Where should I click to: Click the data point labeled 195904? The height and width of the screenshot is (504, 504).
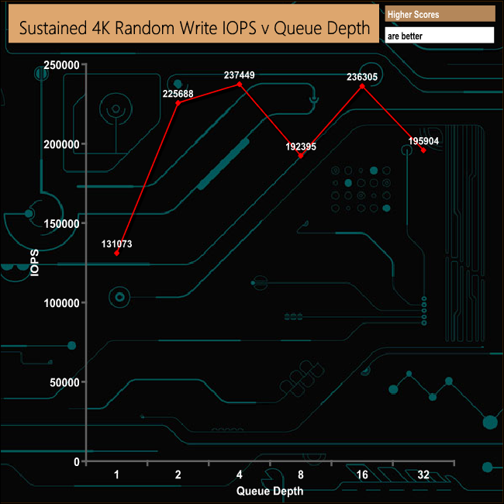[x=423, y=150]
